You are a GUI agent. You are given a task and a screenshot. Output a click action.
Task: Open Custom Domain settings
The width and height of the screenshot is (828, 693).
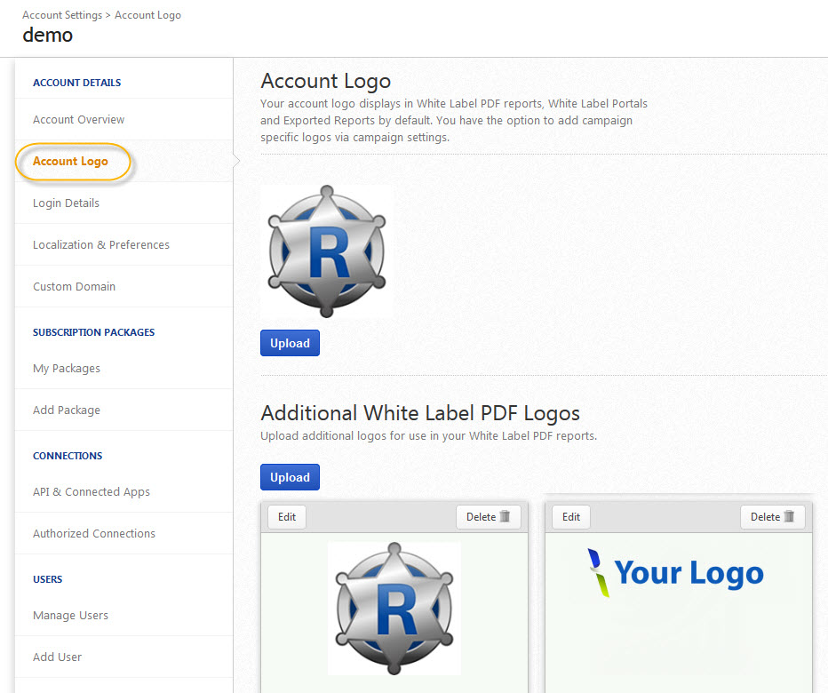(74, 287)
